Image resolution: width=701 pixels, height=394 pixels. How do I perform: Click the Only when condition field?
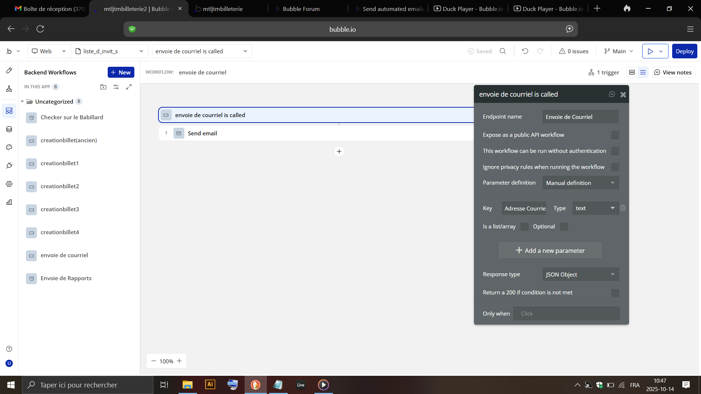pyautogui.click(x=566, y=314)
